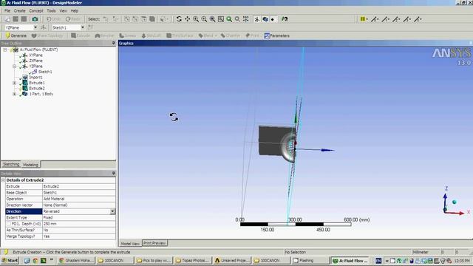Select Extrude1 in the tree outline
This screenshot has height=266, width=473.
pyautogui.click(x=37, y=83)
